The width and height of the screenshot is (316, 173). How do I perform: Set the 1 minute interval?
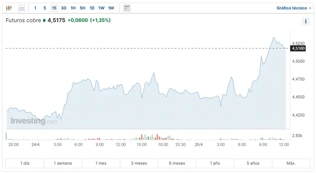(x=35, y=8)
